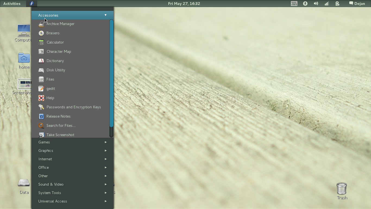This screenshot has height=209, width=371.
Task: Click the "Release Notes" label
Action: pyautogui.click(x=58, y=116)
